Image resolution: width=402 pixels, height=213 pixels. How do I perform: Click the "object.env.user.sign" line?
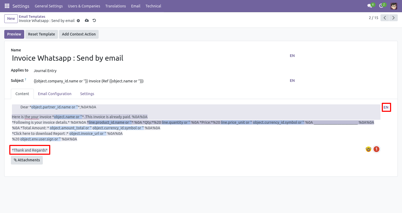click(x=44, y=139)
